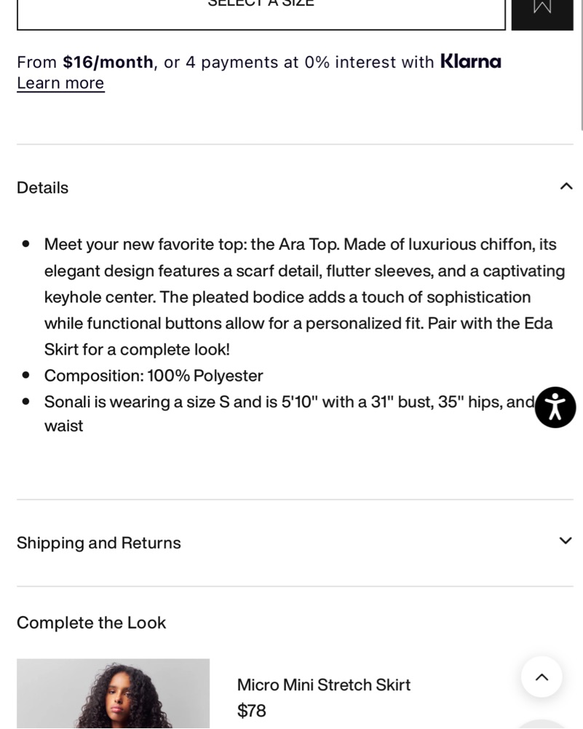Image resolution: width=583 pixels, height=729 pixels.
Task: Open the Shipping and Returns heading
Action: coord(99,543)
